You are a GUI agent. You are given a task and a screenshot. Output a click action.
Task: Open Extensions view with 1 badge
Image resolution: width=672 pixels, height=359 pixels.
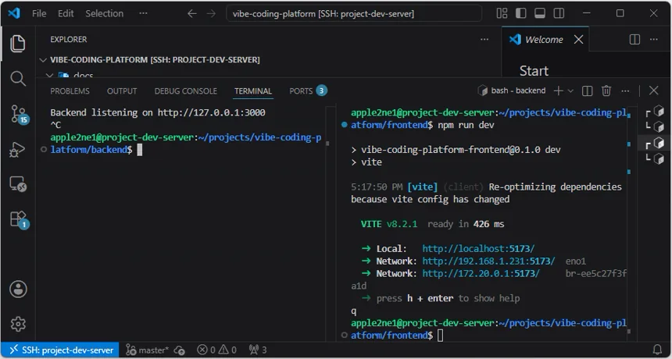[19, 219]
